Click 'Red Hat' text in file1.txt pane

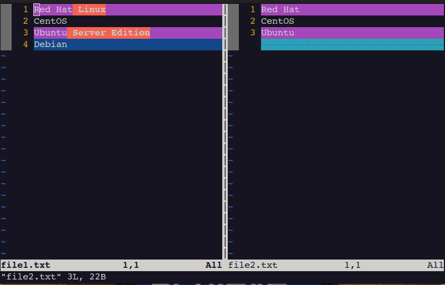point(53,9)
